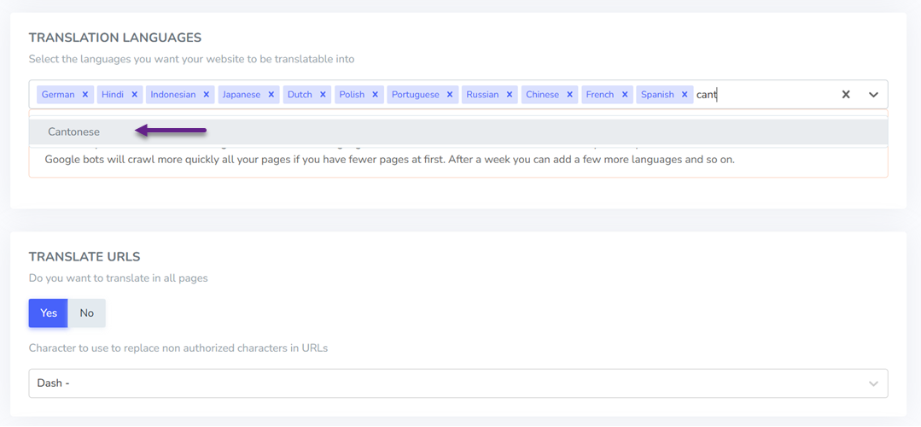
Task: Choose No for Translate URLs
Action: point(87,313)
